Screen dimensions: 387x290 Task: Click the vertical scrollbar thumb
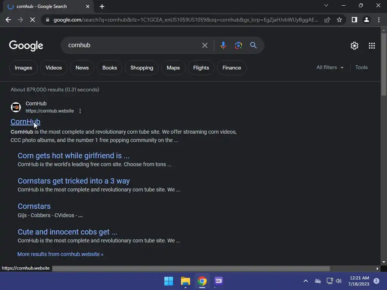click(384, 64)
